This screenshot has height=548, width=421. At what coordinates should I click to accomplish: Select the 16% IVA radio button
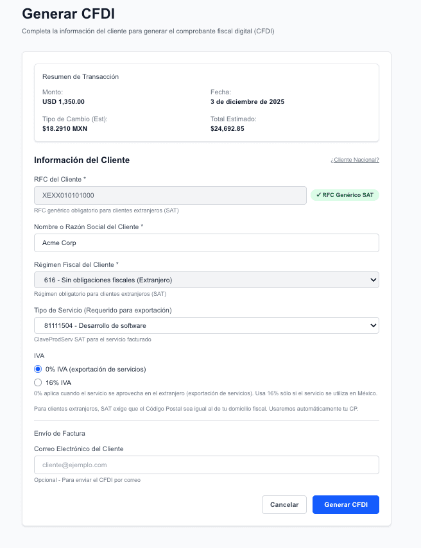[x=37, y=382]
